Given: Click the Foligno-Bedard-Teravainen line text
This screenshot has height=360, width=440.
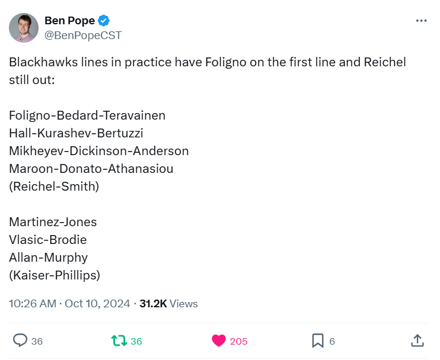Looking at the screenshot, I should pos(87,115).
